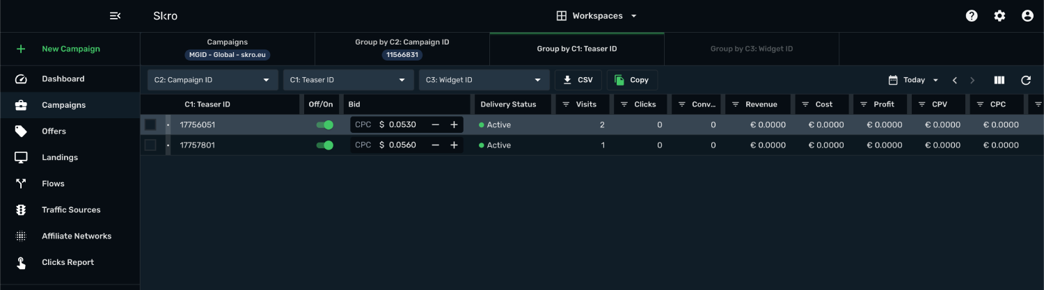1044x290 pixels.
Task: Open the Clicks column filter icon
Action: (x=624, y=104)
